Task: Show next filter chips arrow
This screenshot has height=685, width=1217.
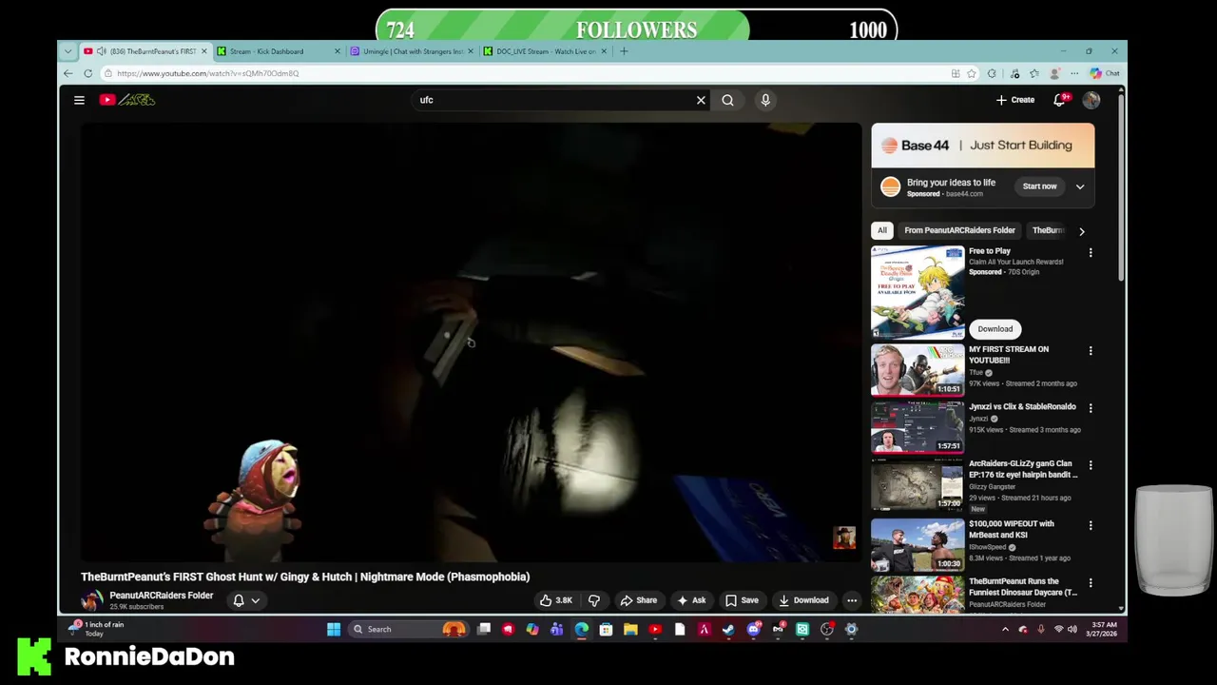Action: pyautogui.click(x=1081, y=230)
